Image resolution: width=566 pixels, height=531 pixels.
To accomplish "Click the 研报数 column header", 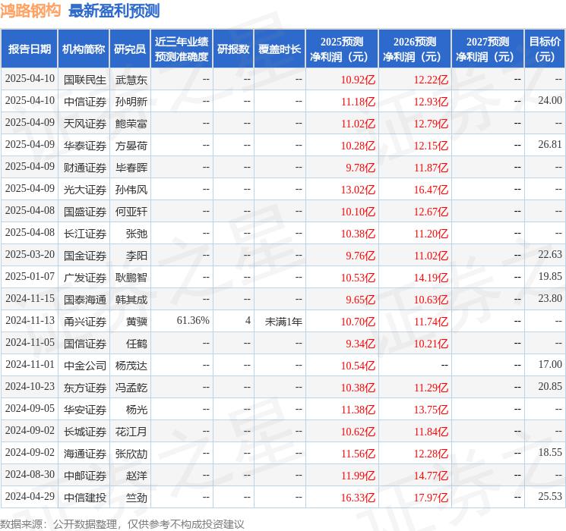I will pos(233,49).
